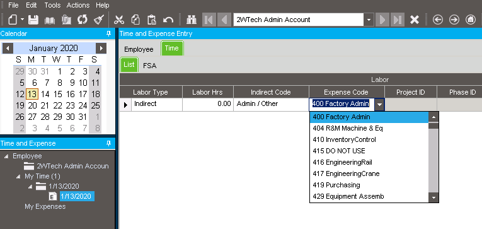Open the Help menu
The image size is (482, 229).
point(102,5)
